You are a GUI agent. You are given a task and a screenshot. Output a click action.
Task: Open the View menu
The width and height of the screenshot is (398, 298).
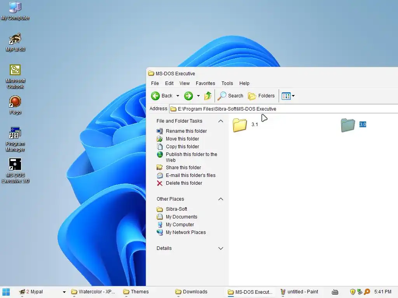(x=185, y=83)
